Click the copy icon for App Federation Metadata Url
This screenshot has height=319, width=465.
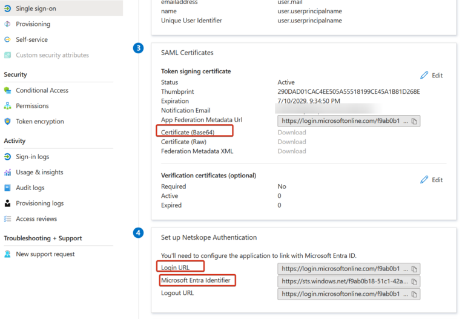coord(414,121)
